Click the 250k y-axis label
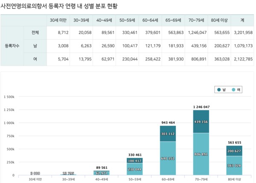The height and width of the screenshot is (183, 256). pos(10,162)
